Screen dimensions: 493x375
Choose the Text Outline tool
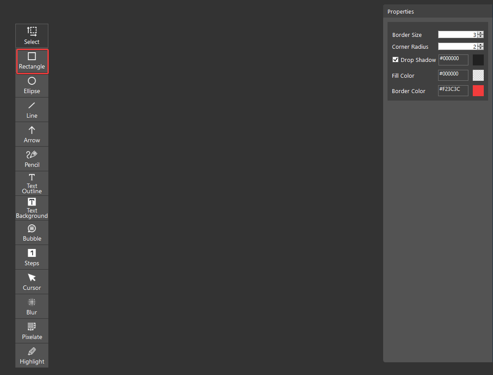32,184
